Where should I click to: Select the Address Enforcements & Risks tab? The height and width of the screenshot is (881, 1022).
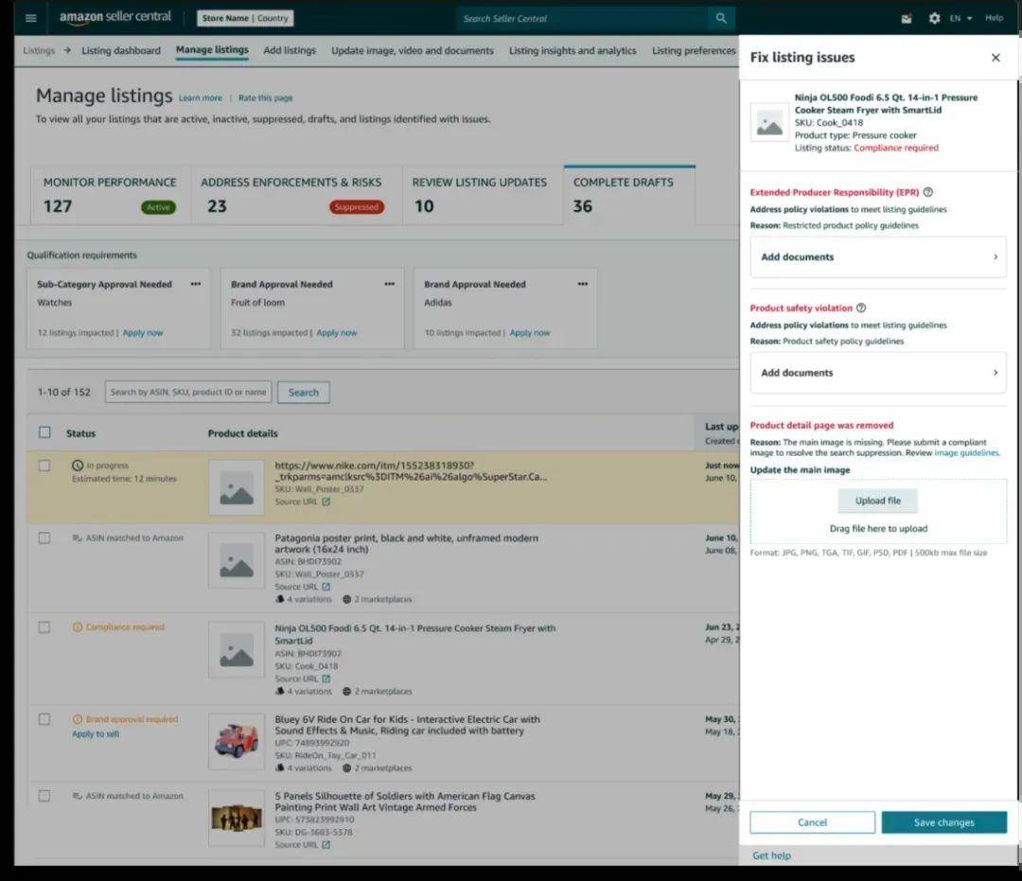pyautogui.click(x=296, y=196)
